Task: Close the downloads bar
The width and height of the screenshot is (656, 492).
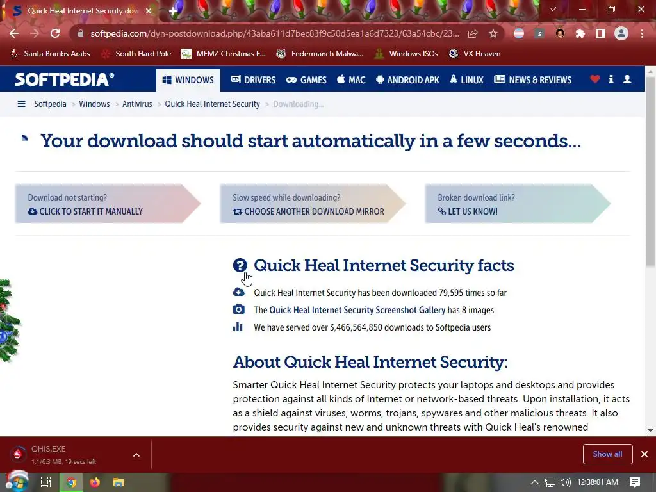Action: pos(644,454)
